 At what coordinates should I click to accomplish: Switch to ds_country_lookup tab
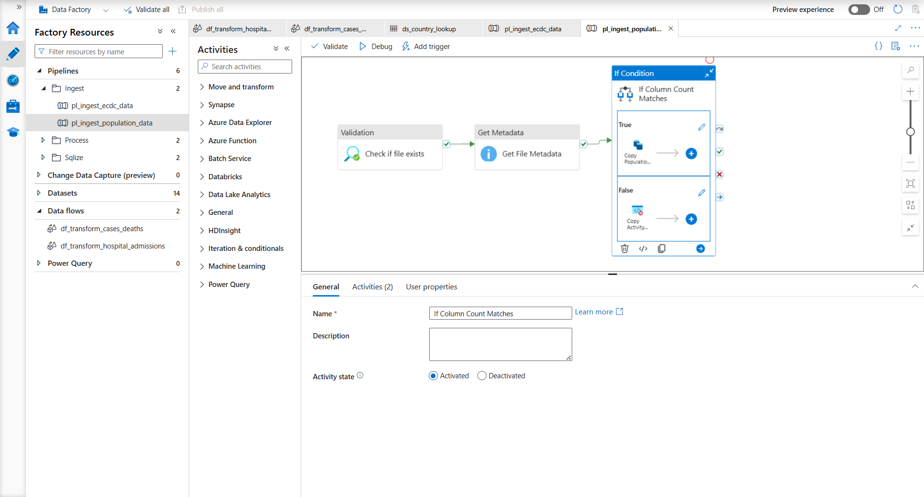[x=433, y=28]
